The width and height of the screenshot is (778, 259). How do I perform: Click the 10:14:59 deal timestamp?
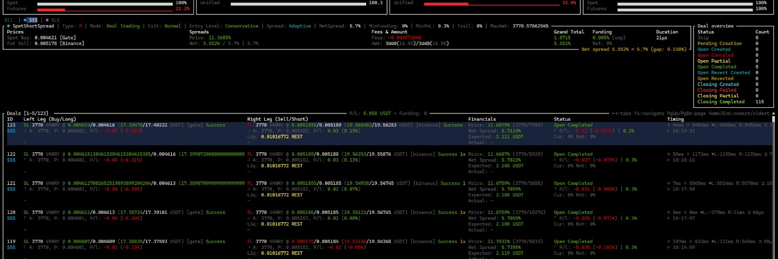(x=683, y=247)
